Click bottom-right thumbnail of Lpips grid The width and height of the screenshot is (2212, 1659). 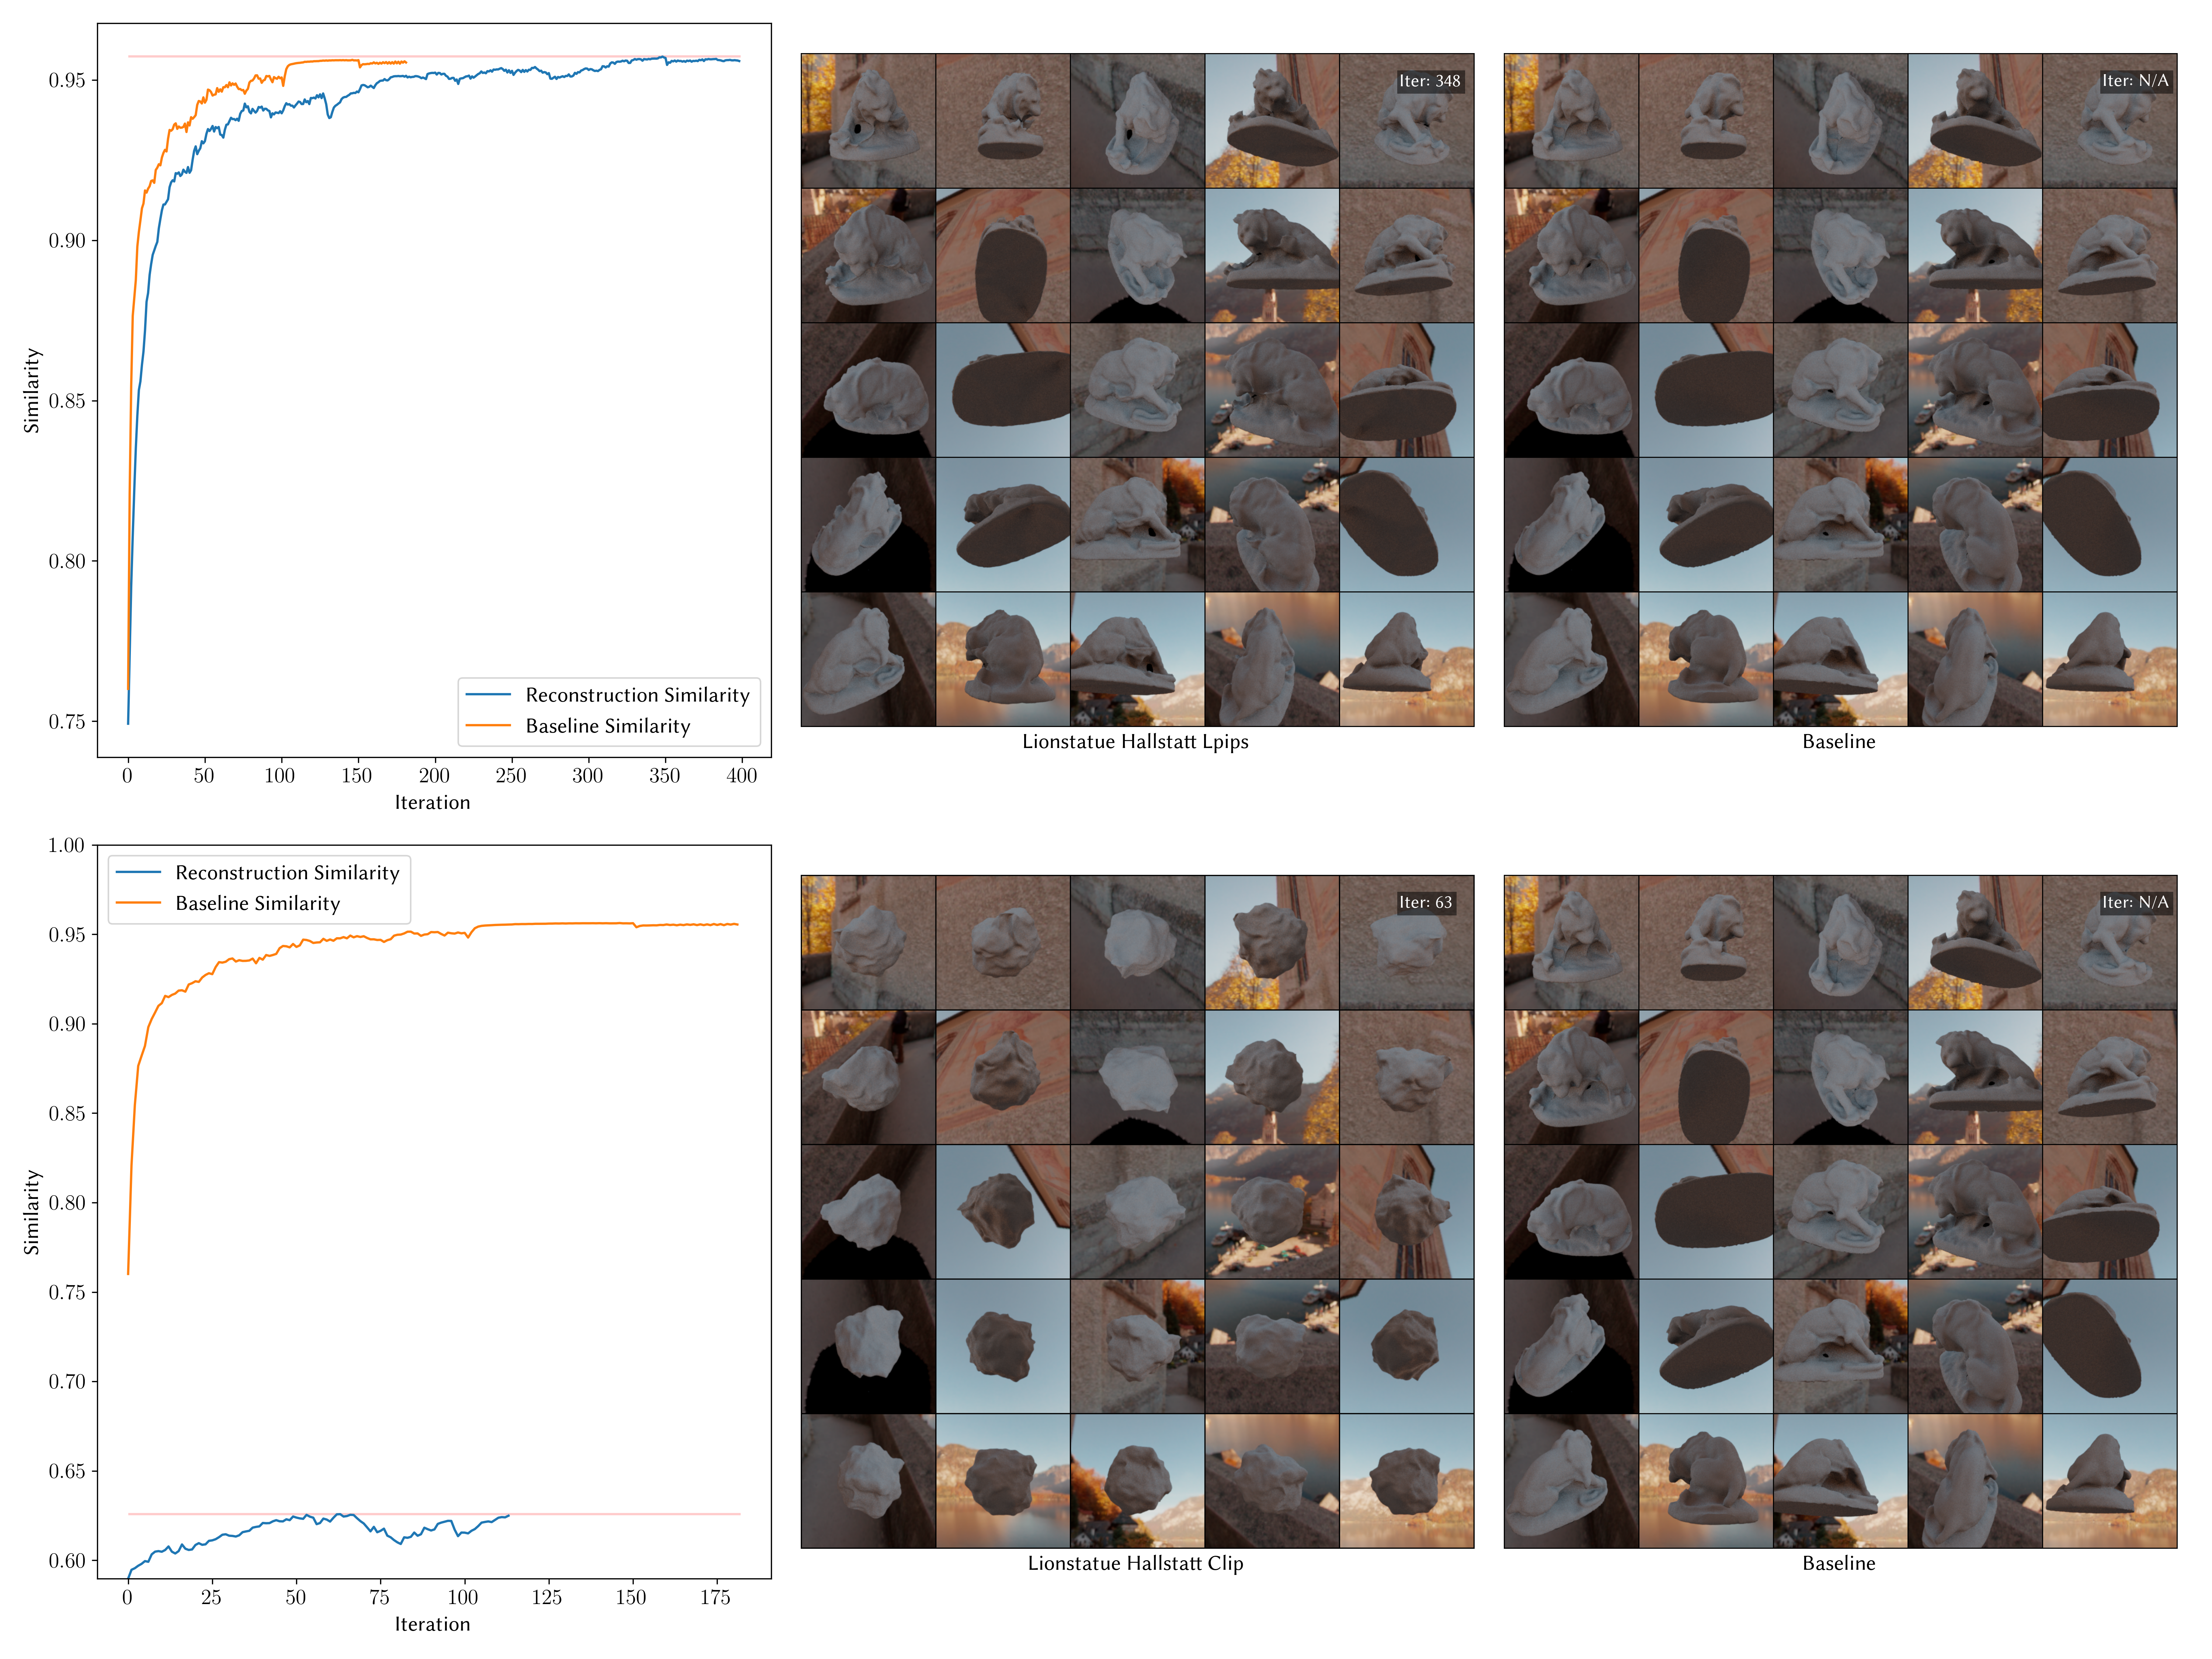tap(1406, 659)
